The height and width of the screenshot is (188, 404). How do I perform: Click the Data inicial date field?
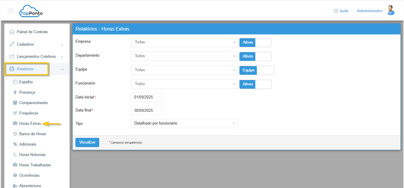147,97
